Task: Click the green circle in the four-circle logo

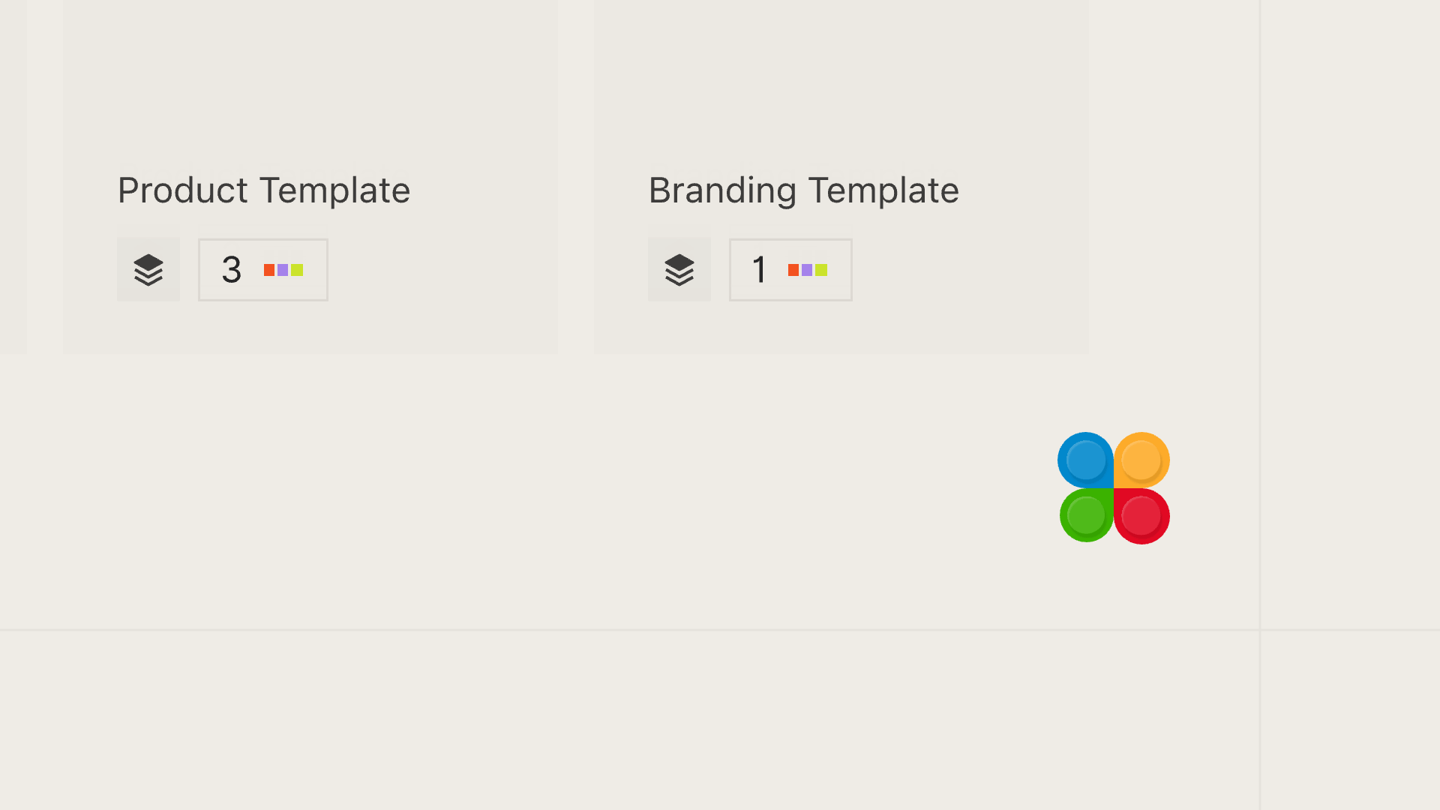Action: [x=1085, y=515]
